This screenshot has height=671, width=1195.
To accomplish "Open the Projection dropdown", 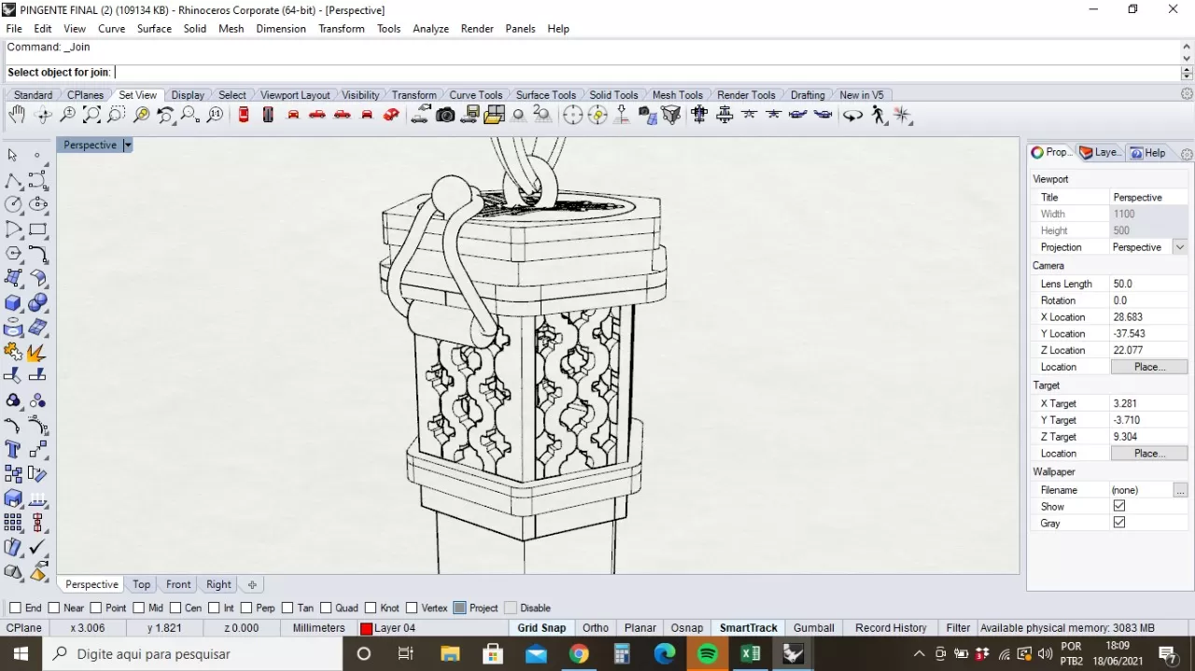I will (1180, 247).
